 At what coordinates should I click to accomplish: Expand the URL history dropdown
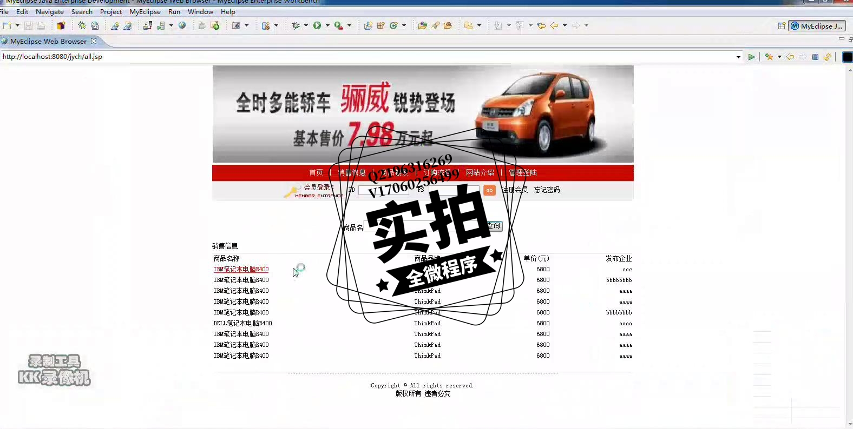[x=739, y=57]
